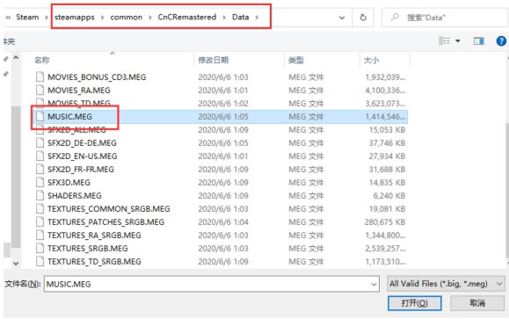The image size is (509, 319).
Task: Navigate to Steam in the breadcrumb
Action: [x=27, y=17]
